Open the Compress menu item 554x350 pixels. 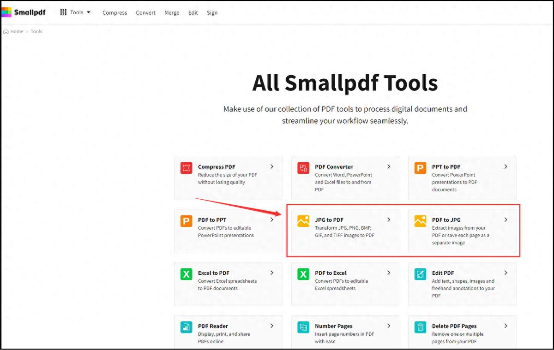coord(114,12)
